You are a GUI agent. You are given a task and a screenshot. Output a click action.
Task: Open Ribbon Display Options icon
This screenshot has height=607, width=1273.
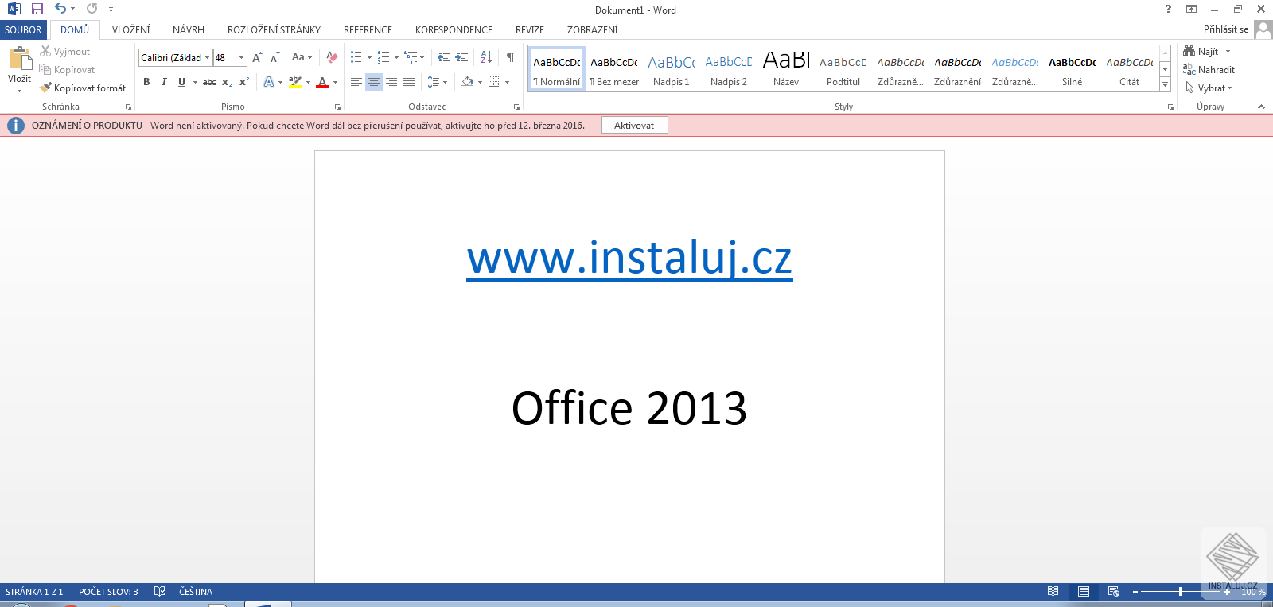click(x=1191, y=9)
